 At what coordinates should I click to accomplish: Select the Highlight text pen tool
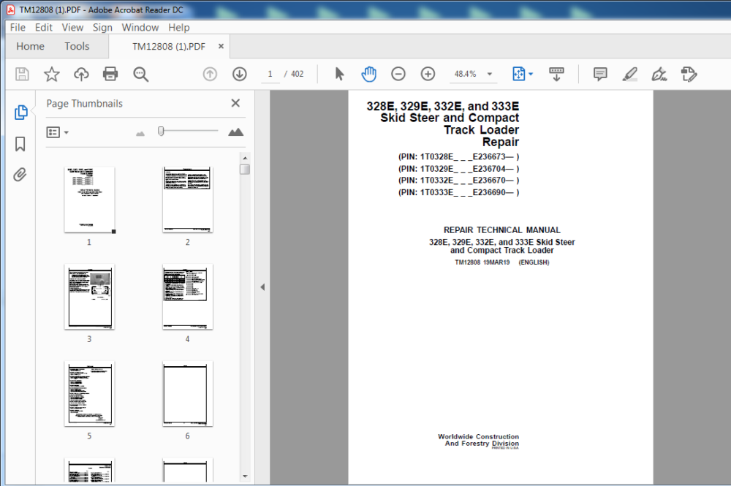[630, 74]
